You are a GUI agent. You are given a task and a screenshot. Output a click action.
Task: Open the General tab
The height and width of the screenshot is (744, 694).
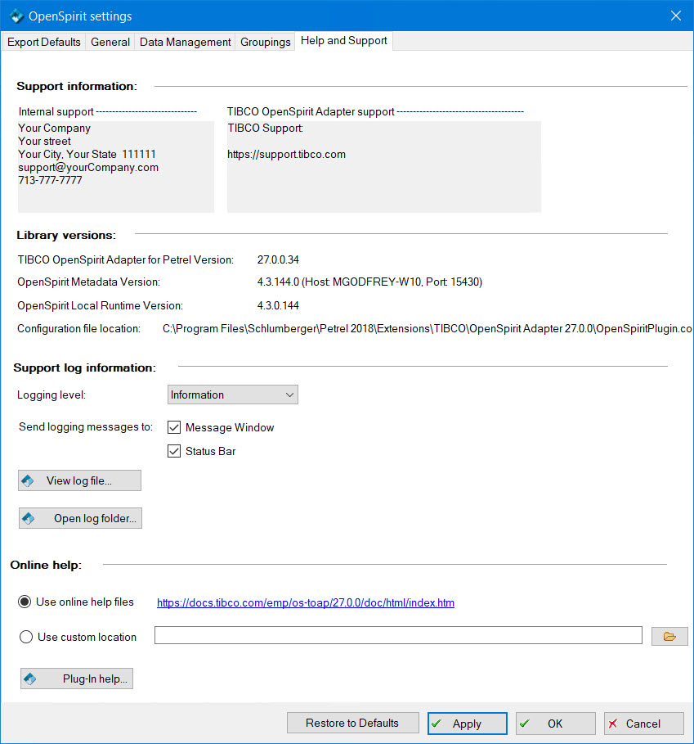point(110,42)
